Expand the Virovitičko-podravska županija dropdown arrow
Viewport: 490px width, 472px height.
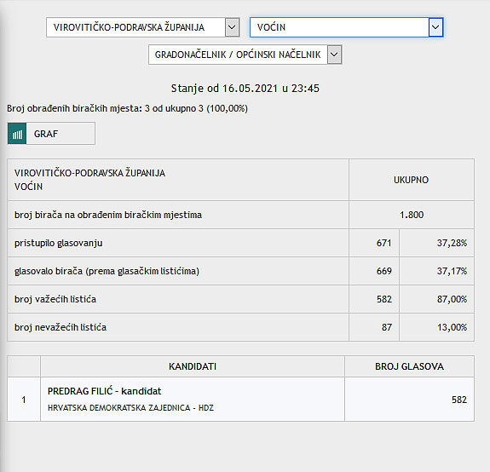click(232, 27)
